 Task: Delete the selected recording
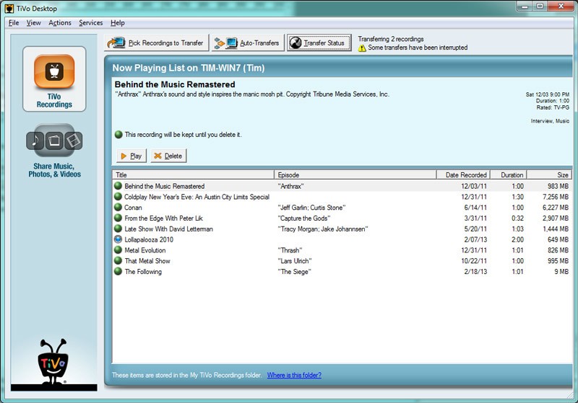168,156
